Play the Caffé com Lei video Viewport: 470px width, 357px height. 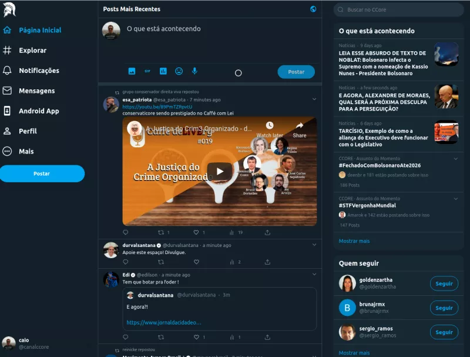click(220, 171)
